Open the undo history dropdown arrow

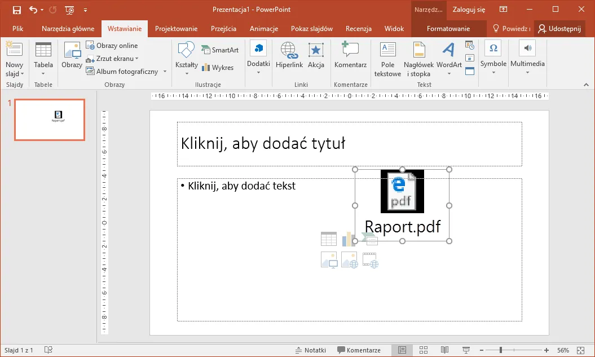pos(42,10)
